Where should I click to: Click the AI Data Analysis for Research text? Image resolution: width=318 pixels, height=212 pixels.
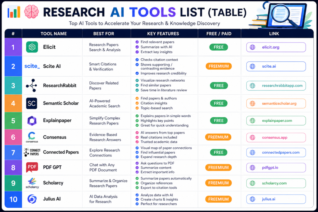click(x=103, y=199)
